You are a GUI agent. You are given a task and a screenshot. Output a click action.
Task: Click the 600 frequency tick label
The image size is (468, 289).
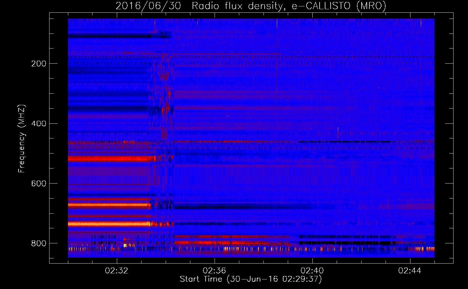coord(39,184)
